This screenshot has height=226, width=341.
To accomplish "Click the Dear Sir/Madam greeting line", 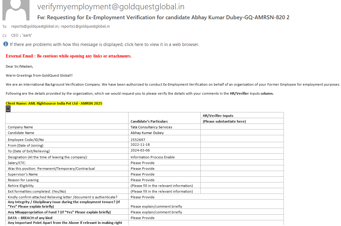I will pos(19,66).
